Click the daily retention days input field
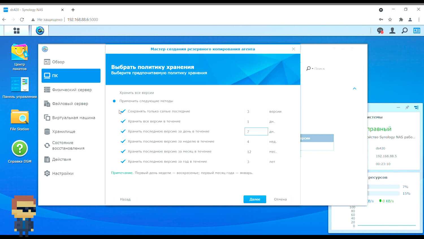Viewport: 424px width, 239px height. (x=256, y=131)
